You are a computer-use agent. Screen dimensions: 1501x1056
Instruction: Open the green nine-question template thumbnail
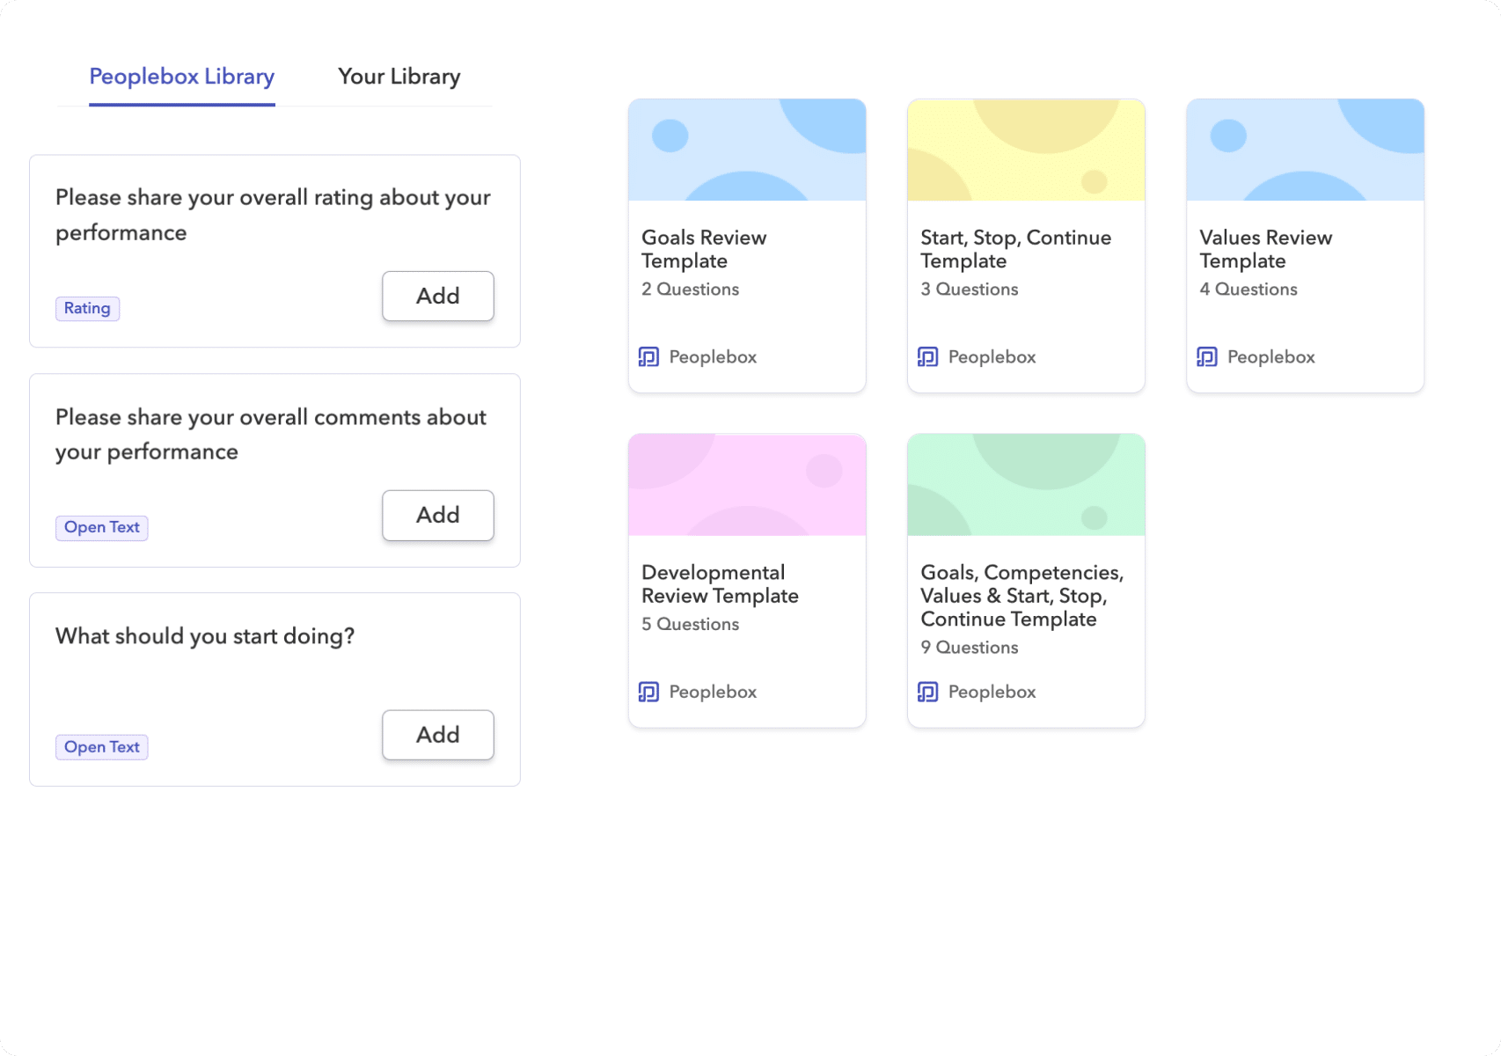1026,485
